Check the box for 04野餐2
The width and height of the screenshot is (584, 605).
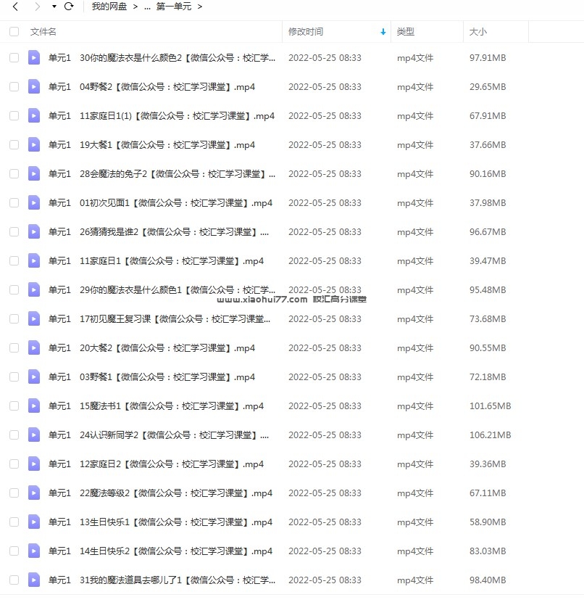coord(14,87)
